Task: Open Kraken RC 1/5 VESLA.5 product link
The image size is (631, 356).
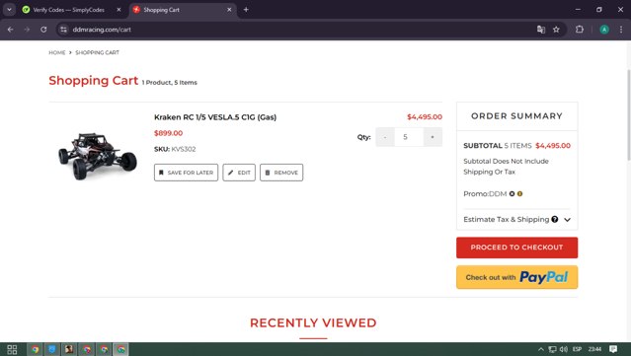Action: coord(215,117)
